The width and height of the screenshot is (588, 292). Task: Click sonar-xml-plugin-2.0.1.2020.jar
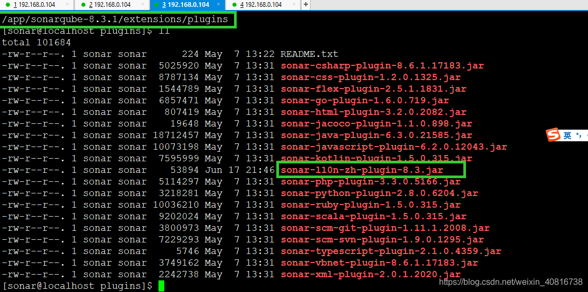(370, 275)
